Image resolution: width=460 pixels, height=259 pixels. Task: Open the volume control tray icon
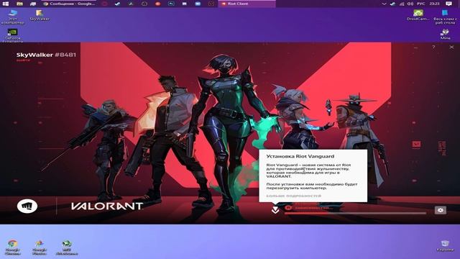click(410, 4)
